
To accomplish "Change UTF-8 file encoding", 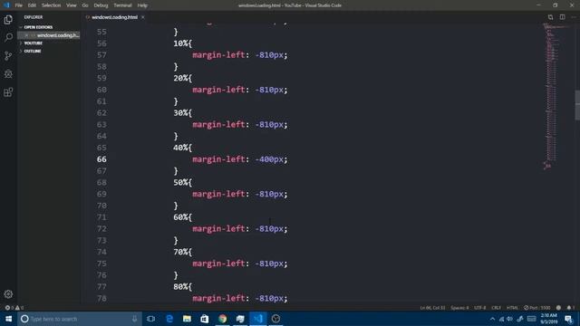I will click(x=479, y=308).
